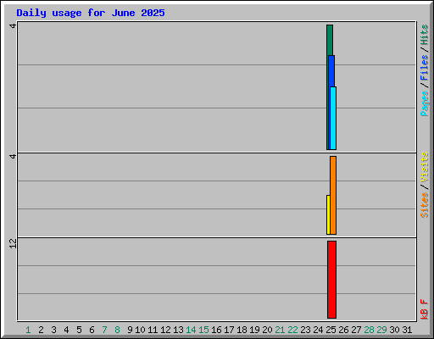The height and width of the screenshot is (339, 434).
Task: Click day label 21 on x-axis
Action: click(x=280, y=330)
